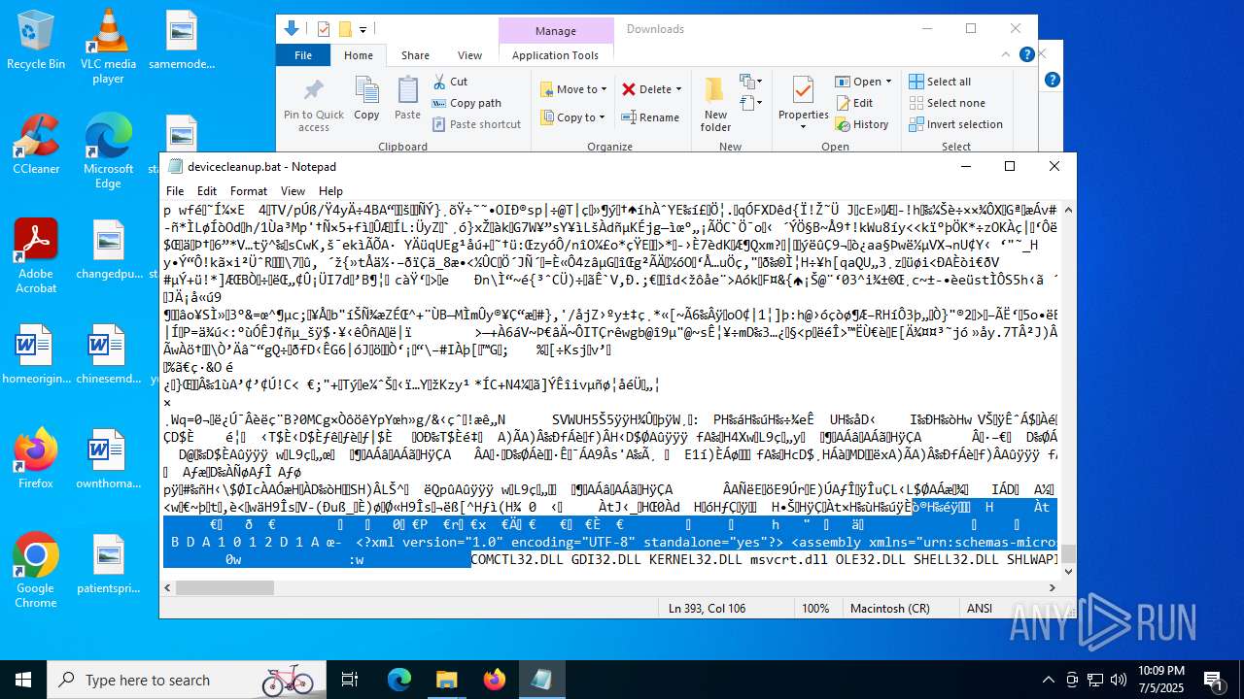The width and height of the screenshot is (1244, 699).
Task: Click the Copy icon in Clipboard group
Action: pyautogui.click(x=366, y=98)
